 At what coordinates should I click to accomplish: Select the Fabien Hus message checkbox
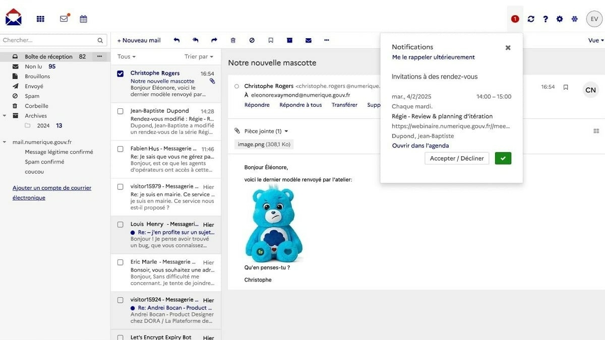point(120,149)
